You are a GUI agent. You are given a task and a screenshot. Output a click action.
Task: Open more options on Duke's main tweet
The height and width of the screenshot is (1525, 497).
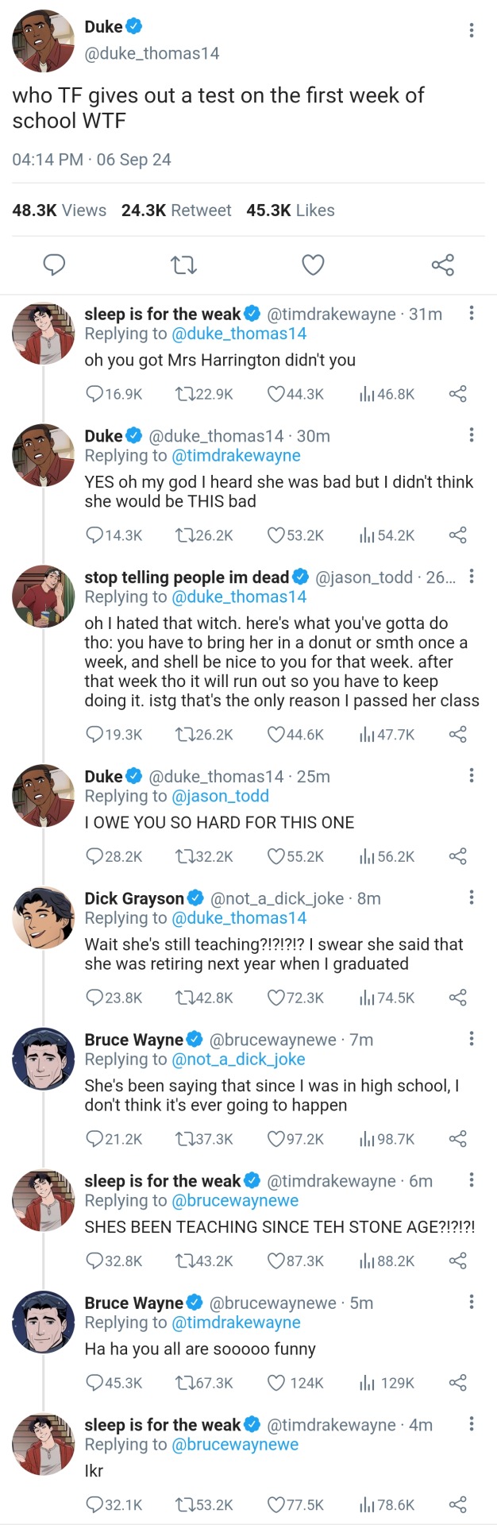click(x=472, y=30)
